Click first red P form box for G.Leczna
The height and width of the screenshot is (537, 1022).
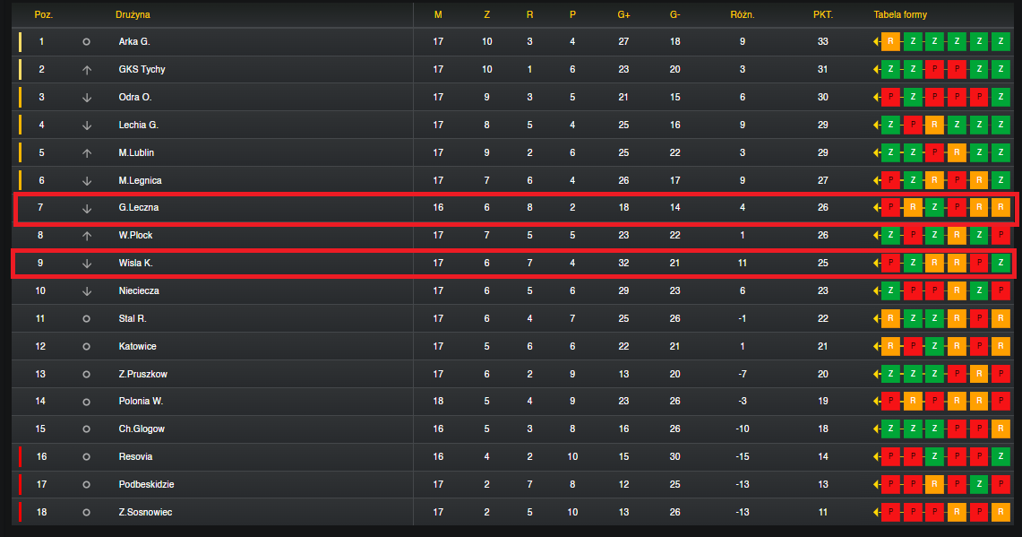coord(890,207)
